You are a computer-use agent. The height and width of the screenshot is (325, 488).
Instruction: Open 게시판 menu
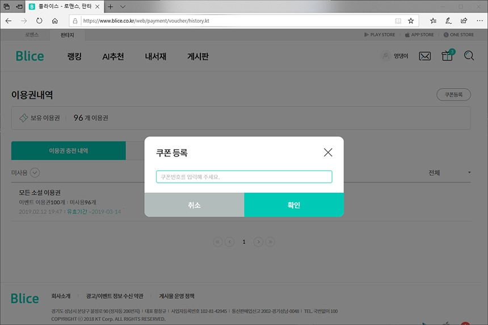tap(198, 56)
